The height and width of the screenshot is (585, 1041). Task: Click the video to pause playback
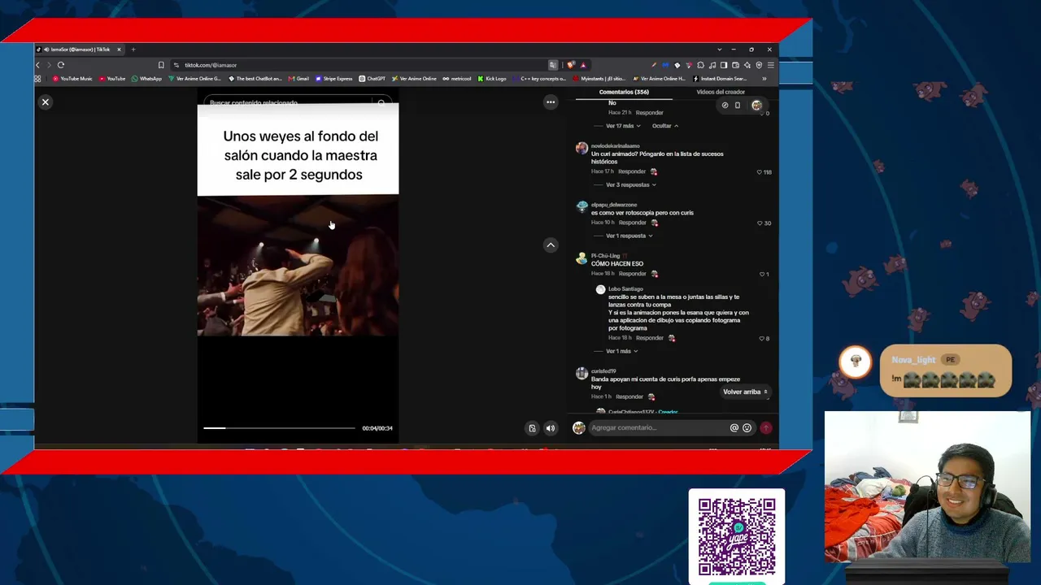coord(298,266)
